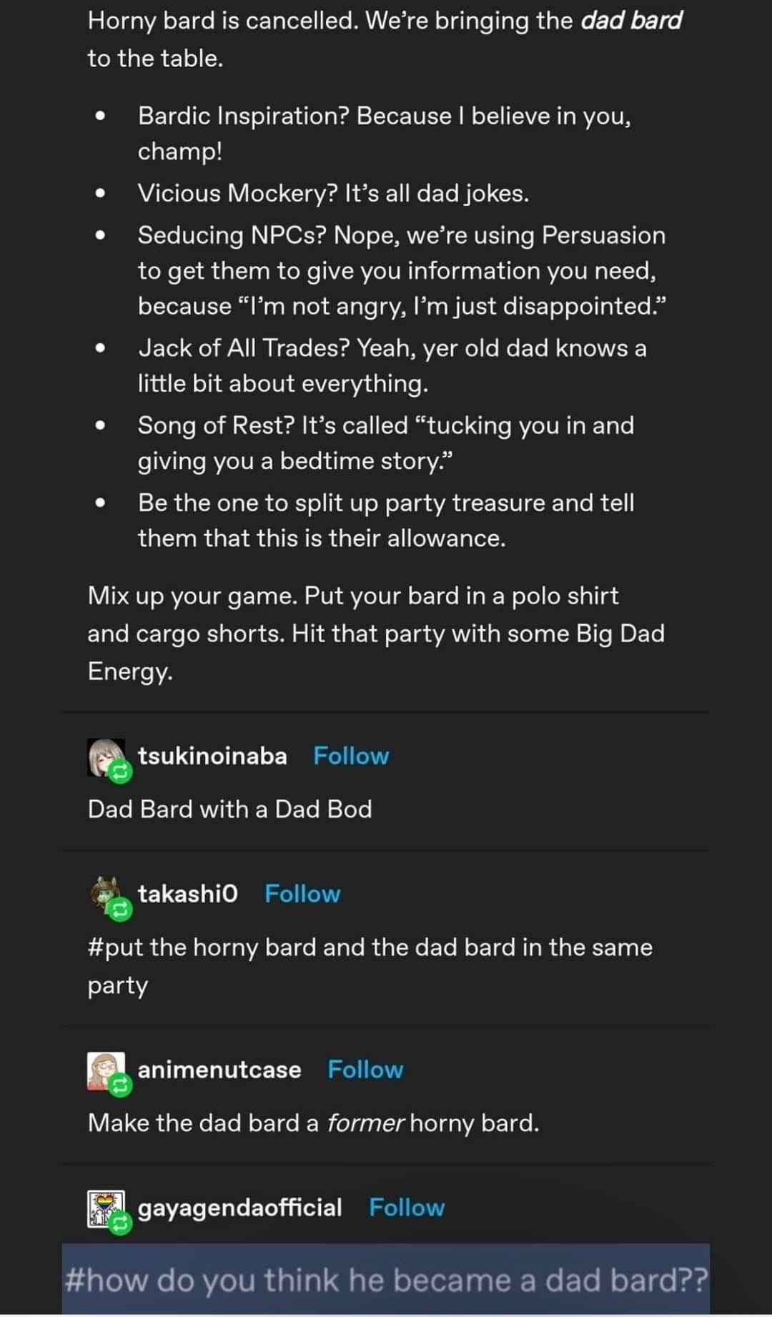The image size is (772, 1317).
Task: Follow tsukinoinaba
Action: pyautogui.click(x=351, y=756)
